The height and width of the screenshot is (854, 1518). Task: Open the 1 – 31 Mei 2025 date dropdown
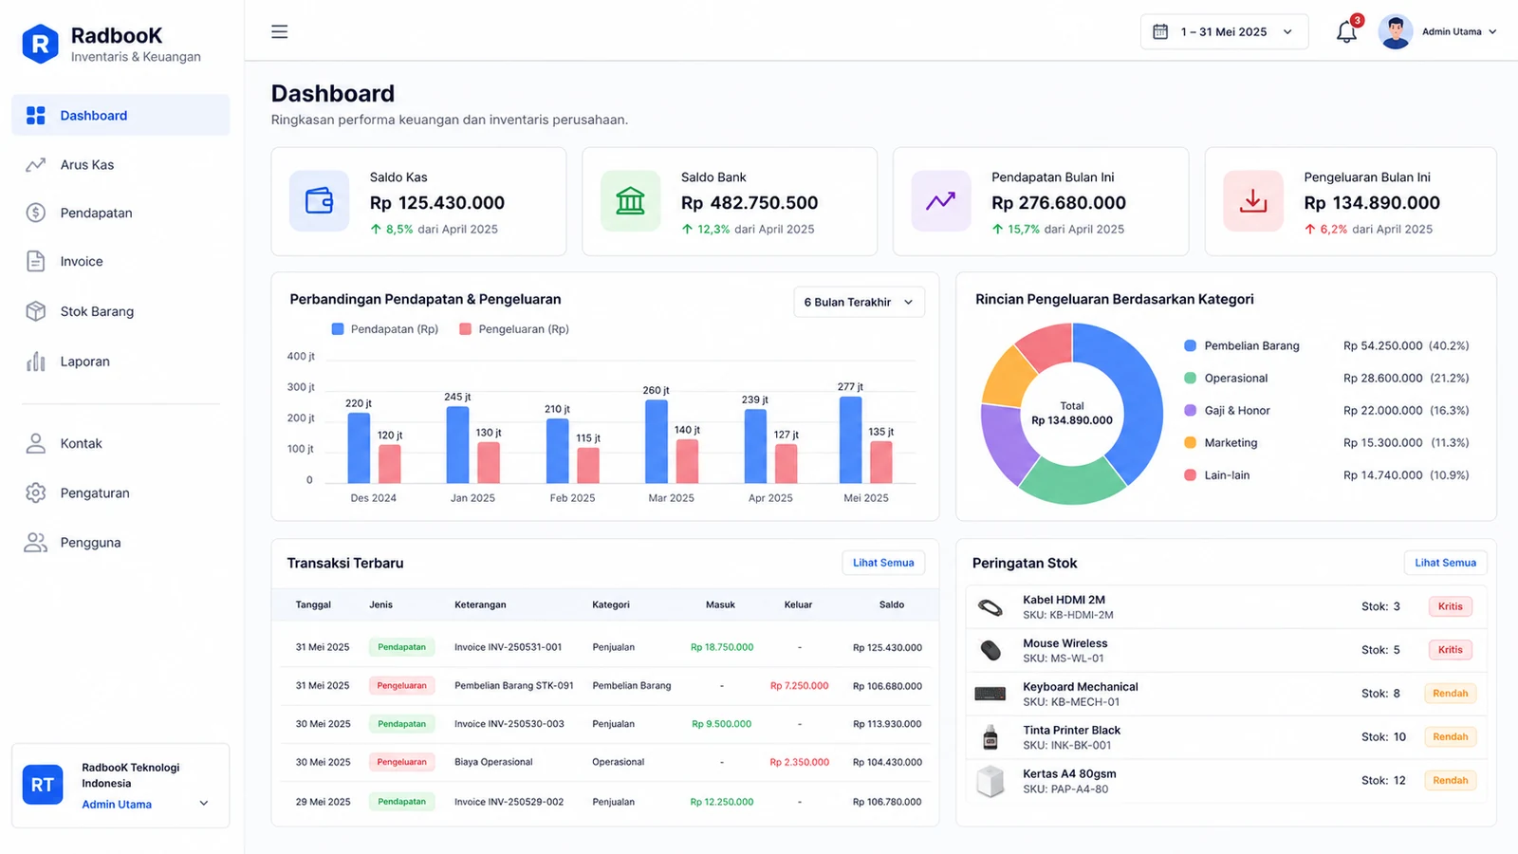pyautogui.click(x=1224, y=31)
